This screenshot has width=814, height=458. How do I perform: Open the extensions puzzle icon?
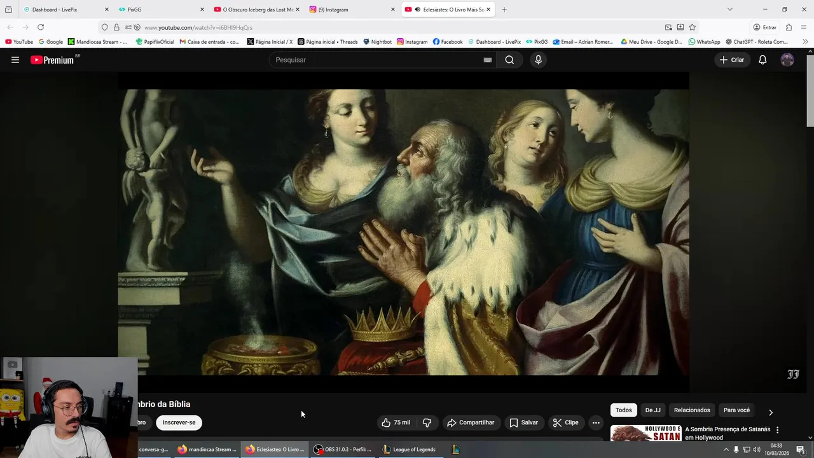pyautogui.click(x=789, y=27)
